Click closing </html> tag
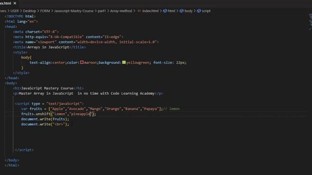The height and width of the screenshot is (175, 312). tap(12, 165)
